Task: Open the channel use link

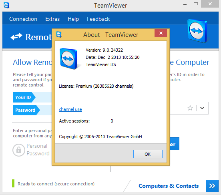Action: point(70,109)
